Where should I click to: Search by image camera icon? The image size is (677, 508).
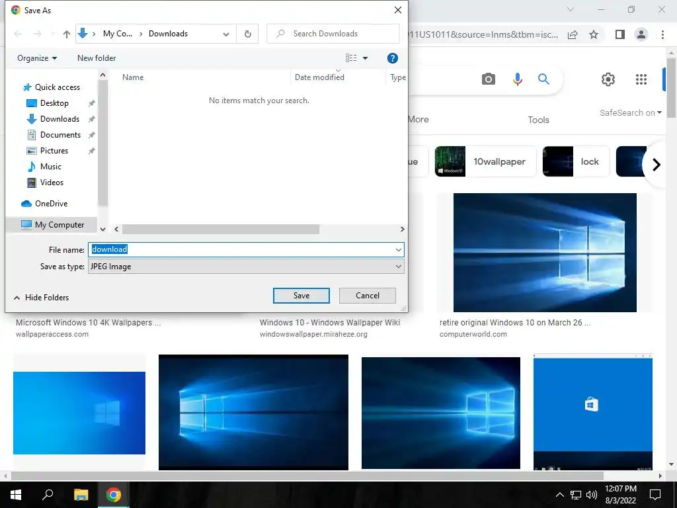(x=489, y=79)
